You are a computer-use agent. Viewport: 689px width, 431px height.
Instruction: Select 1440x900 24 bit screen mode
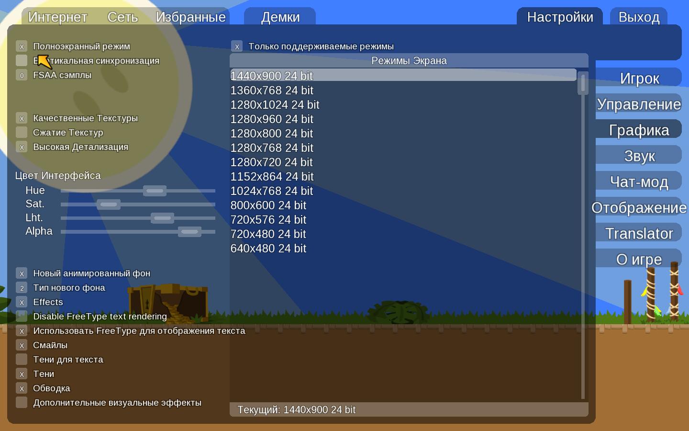pos(403,76)
